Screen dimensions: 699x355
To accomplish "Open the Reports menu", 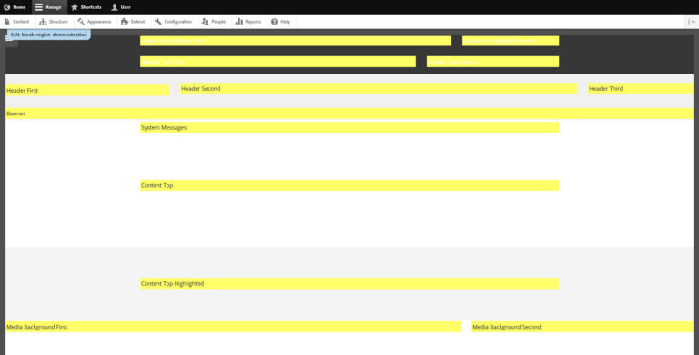I will 248,22.
